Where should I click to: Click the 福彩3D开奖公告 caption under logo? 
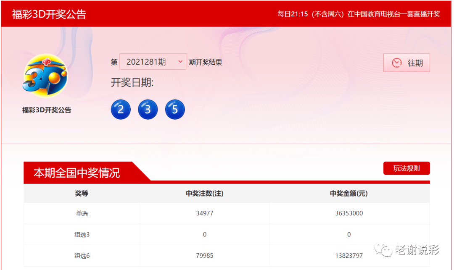point(47,110)
